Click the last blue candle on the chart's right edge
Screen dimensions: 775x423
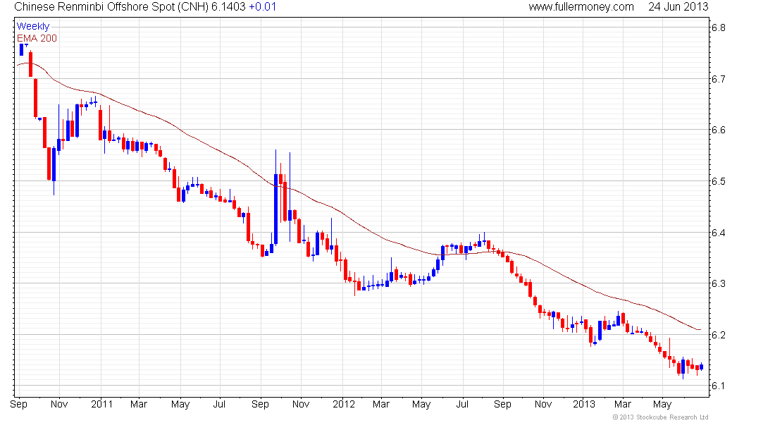pyautogui.click(x=701, y=367)
